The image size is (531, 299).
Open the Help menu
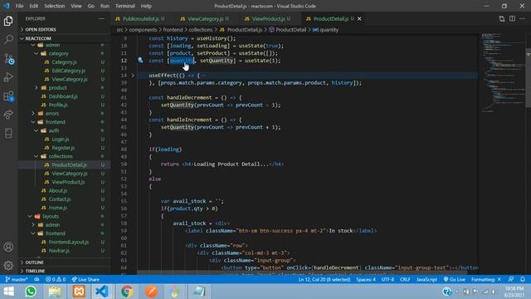[146, 6]
